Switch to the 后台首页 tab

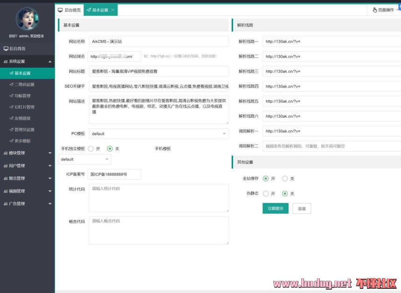[x=69, y=10]
